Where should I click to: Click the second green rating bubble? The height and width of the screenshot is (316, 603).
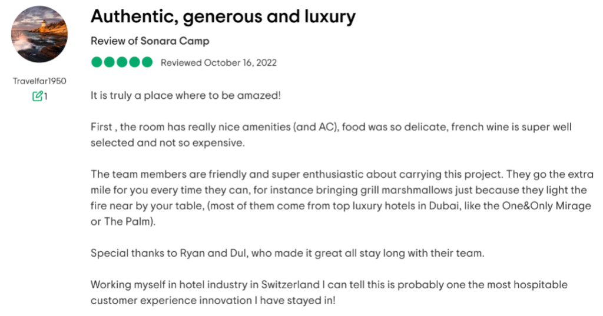coord(109,62)
